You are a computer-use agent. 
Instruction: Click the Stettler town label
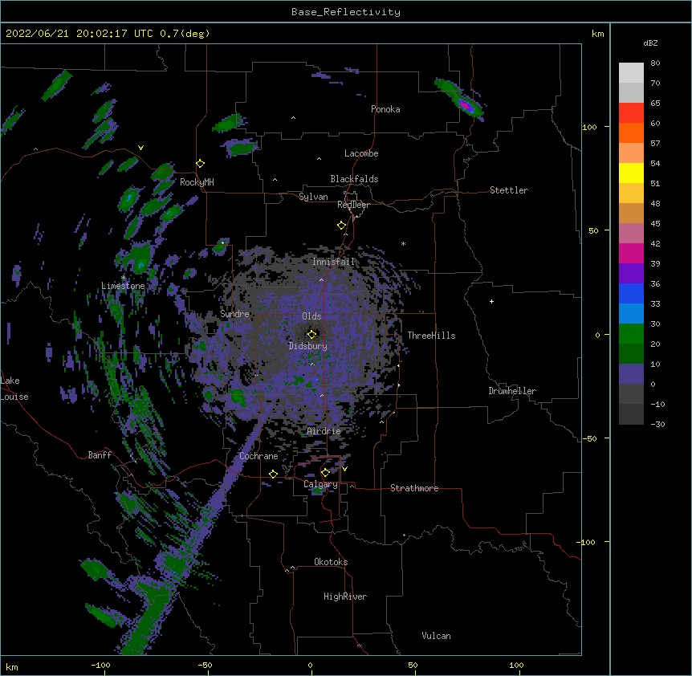508,190
